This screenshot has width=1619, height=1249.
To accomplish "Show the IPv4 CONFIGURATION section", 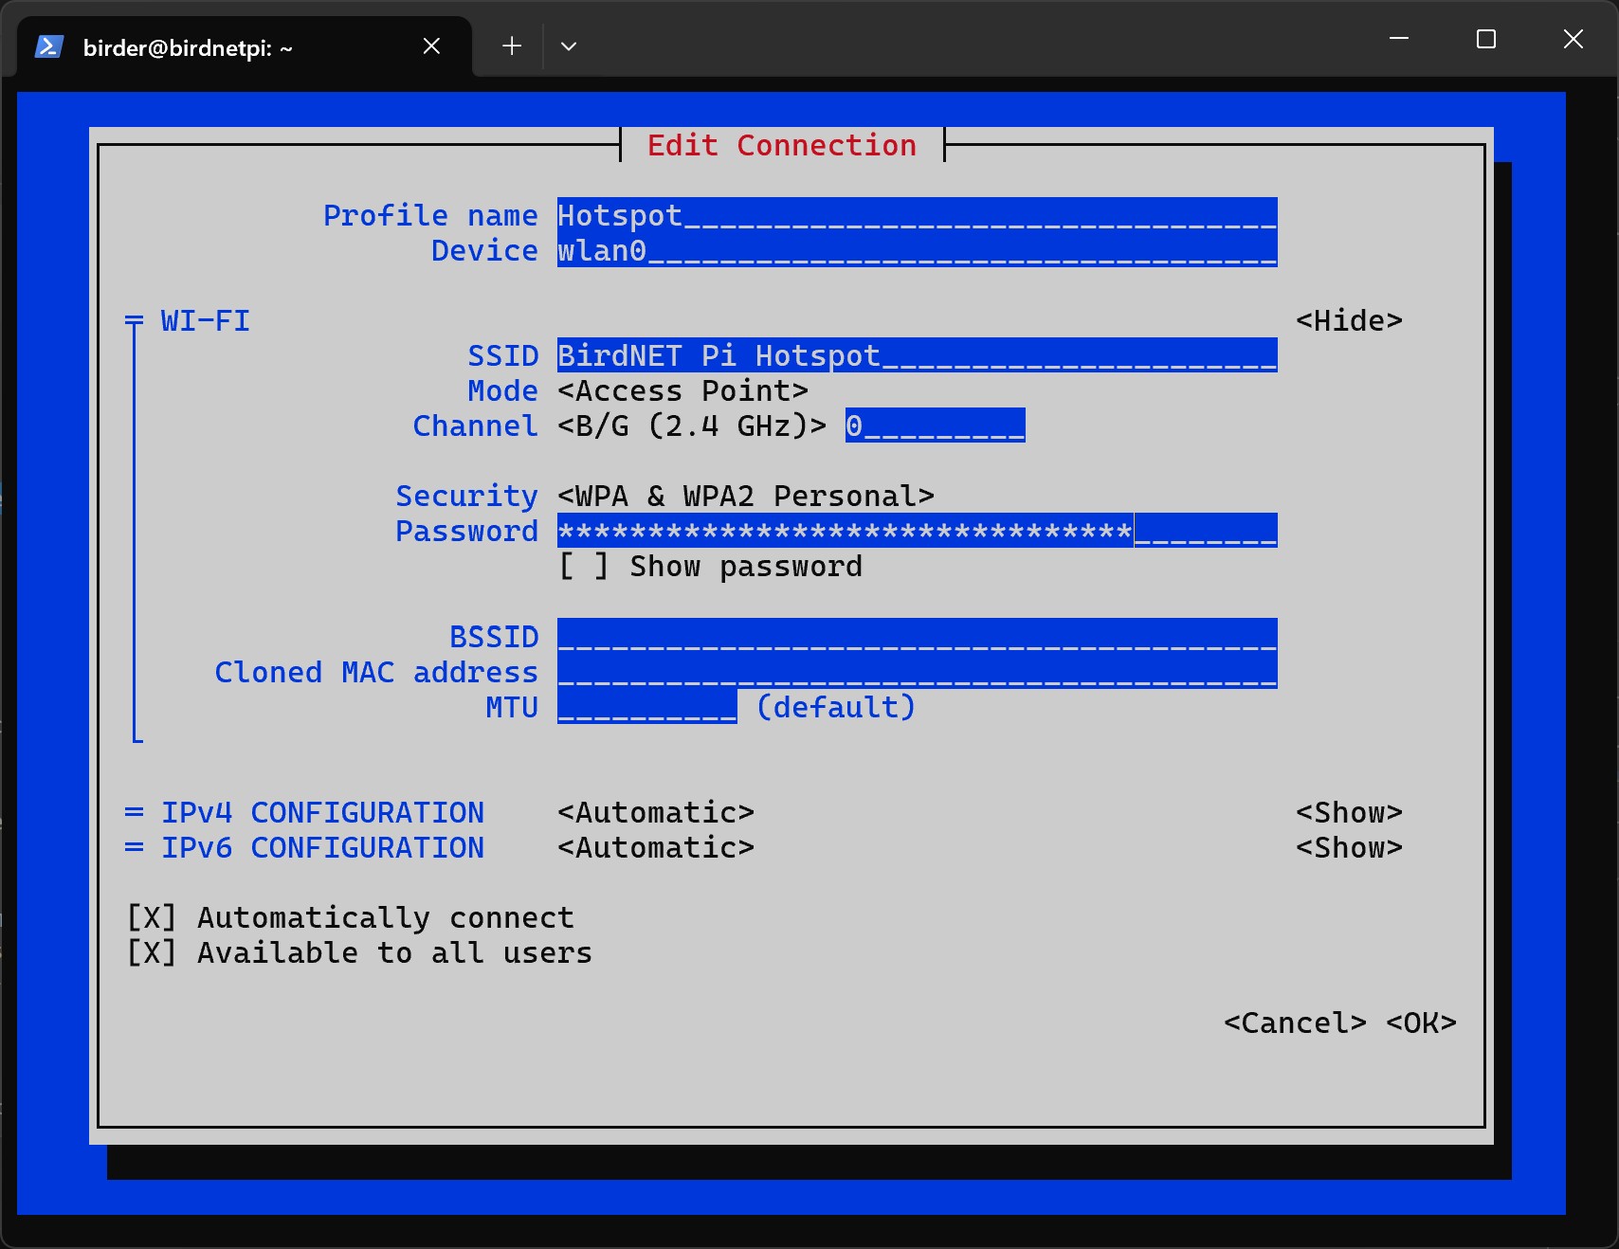I will tap(1348, 813).
